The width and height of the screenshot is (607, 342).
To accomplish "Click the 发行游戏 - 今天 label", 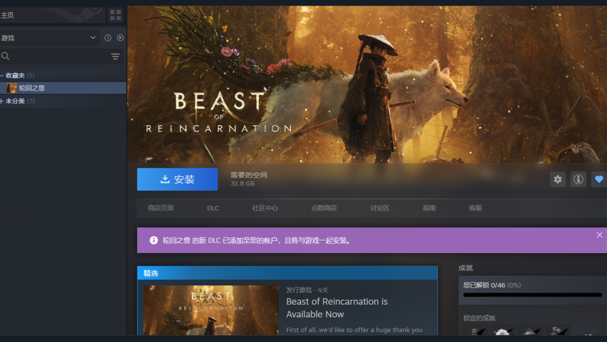I will (307, 290).
